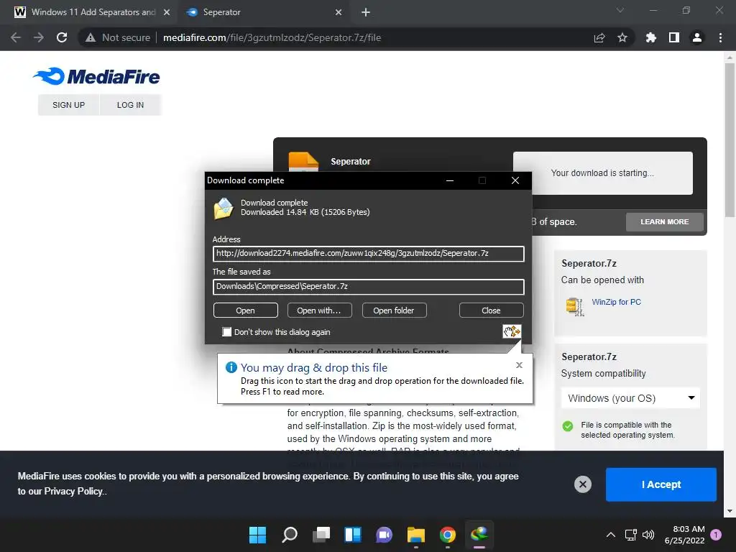Open taskbar Search

pos(289,535)
